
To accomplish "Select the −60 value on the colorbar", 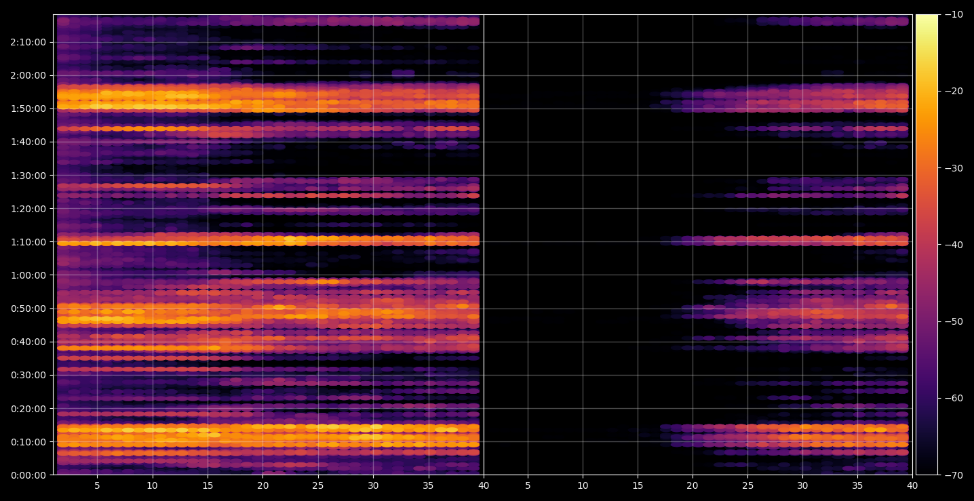I will tap(953, 398).
